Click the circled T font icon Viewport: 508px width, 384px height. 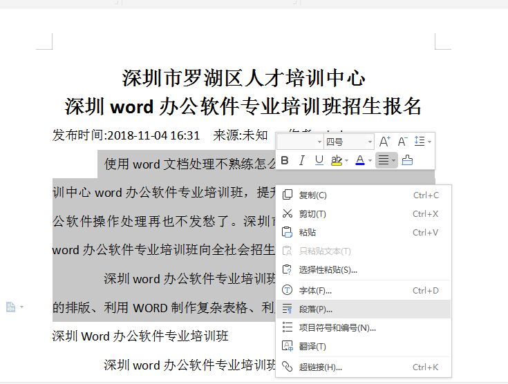tap(288, 290)
